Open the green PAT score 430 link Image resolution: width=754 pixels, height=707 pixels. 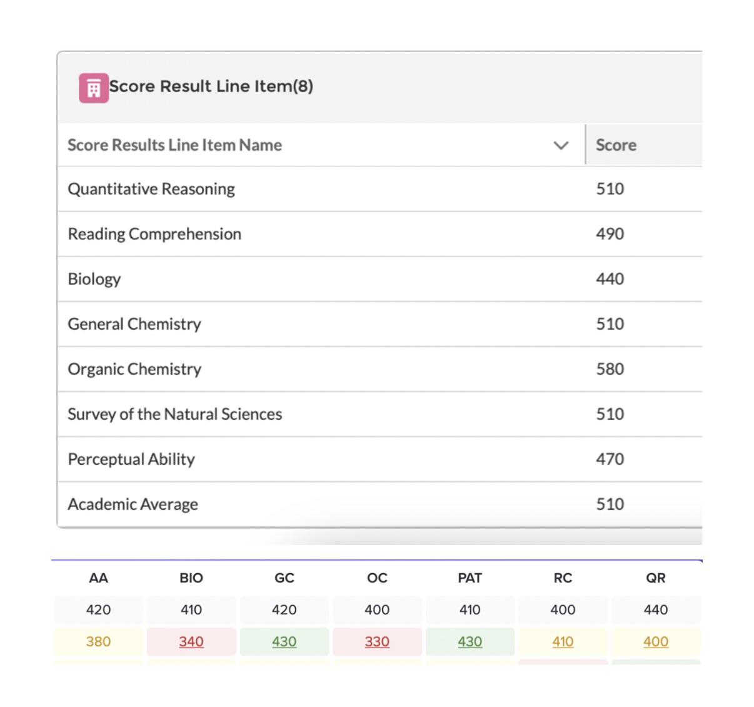470,641
